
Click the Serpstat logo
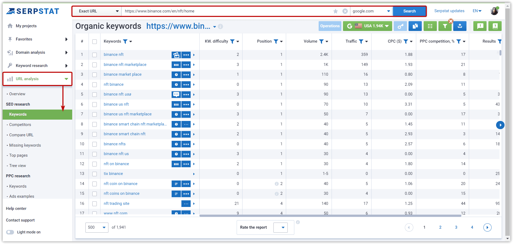[x=33, y=11]
